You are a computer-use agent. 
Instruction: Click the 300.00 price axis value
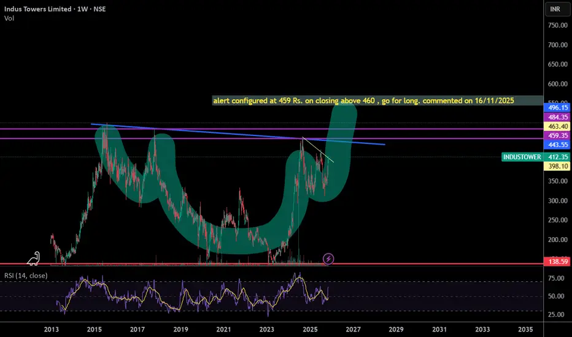pyautogui.click(x=558, y=201)
